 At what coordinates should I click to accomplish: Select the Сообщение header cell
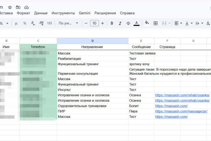pyautogui.click(x=141, y=47)
